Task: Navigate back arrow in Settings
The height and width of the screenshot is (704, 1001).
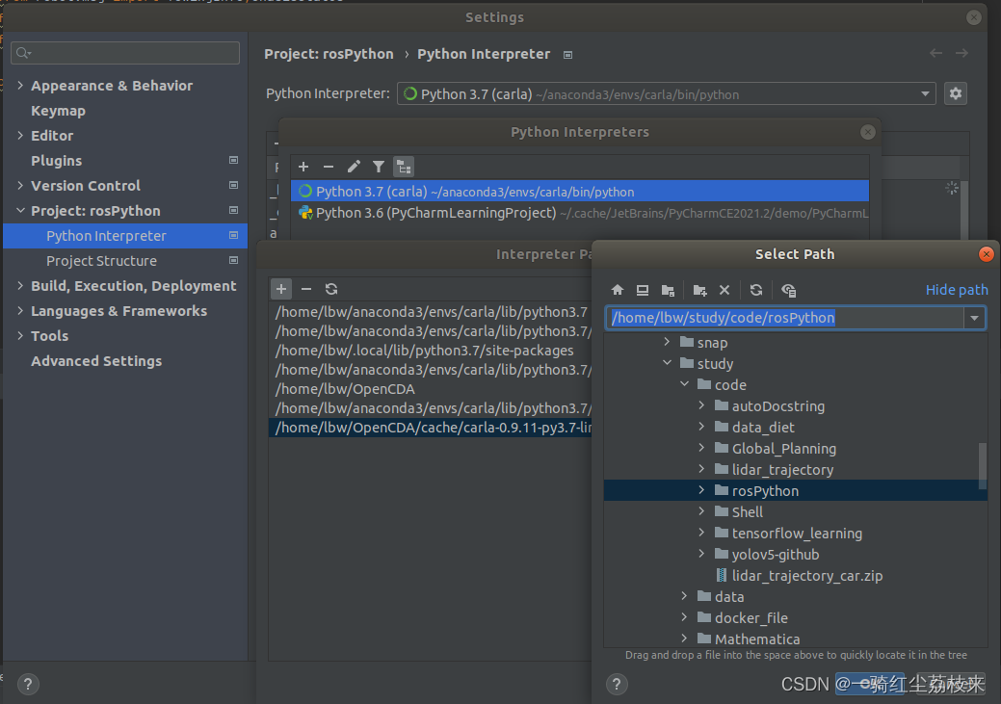Action: 935,54
